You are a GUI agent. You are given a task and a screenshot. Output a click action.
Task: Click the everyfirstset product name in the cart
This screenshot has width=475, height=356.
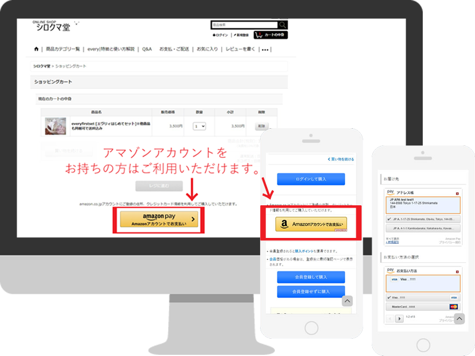point(111,126)
